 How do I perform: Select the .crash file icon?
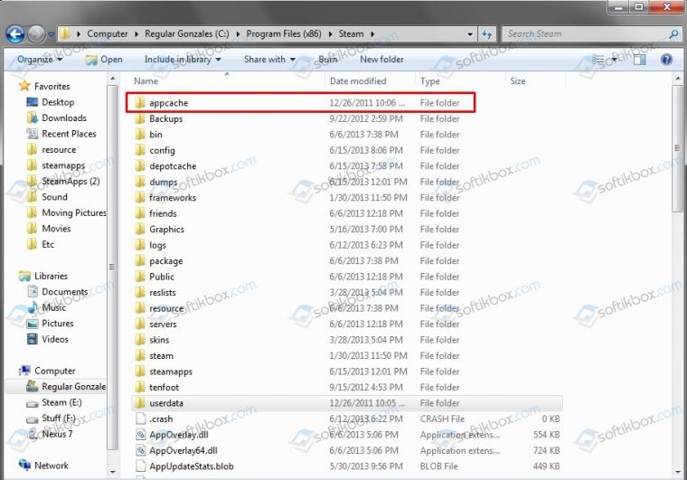(x=140, y=419)
